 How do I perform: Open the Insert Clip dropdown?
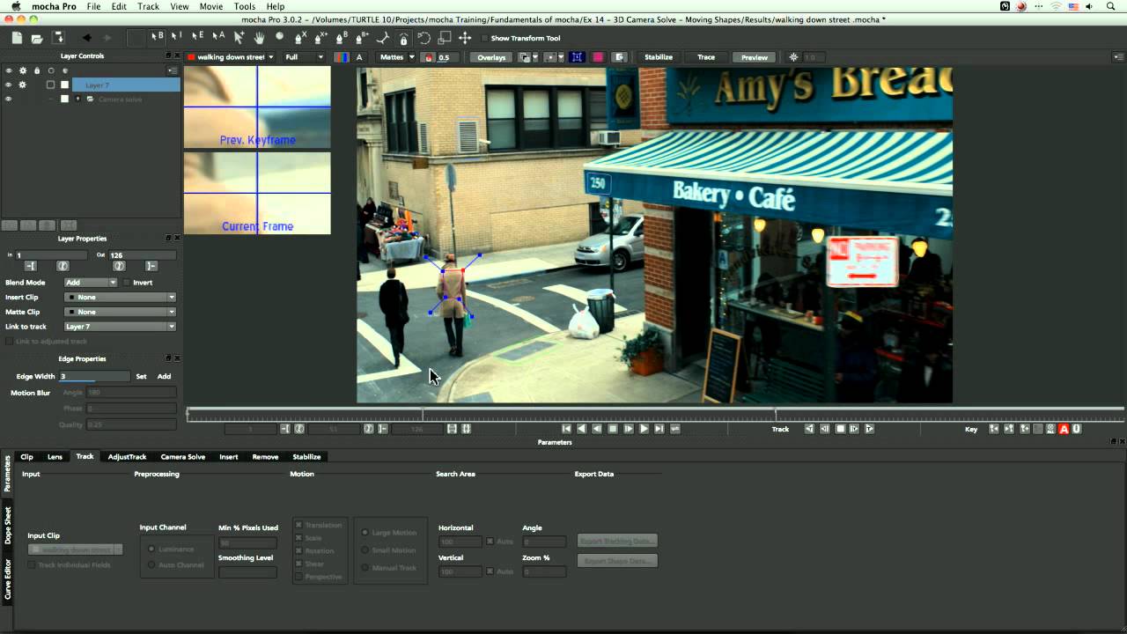point(121,298)
